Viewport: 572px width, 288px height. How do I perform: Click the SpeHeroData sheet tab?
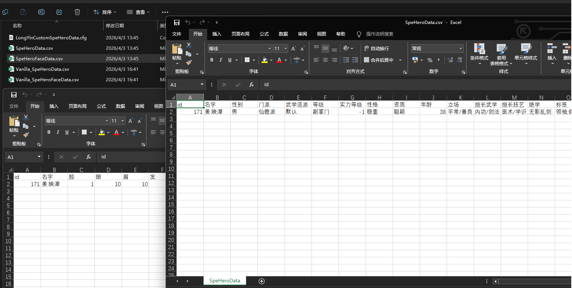tap(224, 281)
